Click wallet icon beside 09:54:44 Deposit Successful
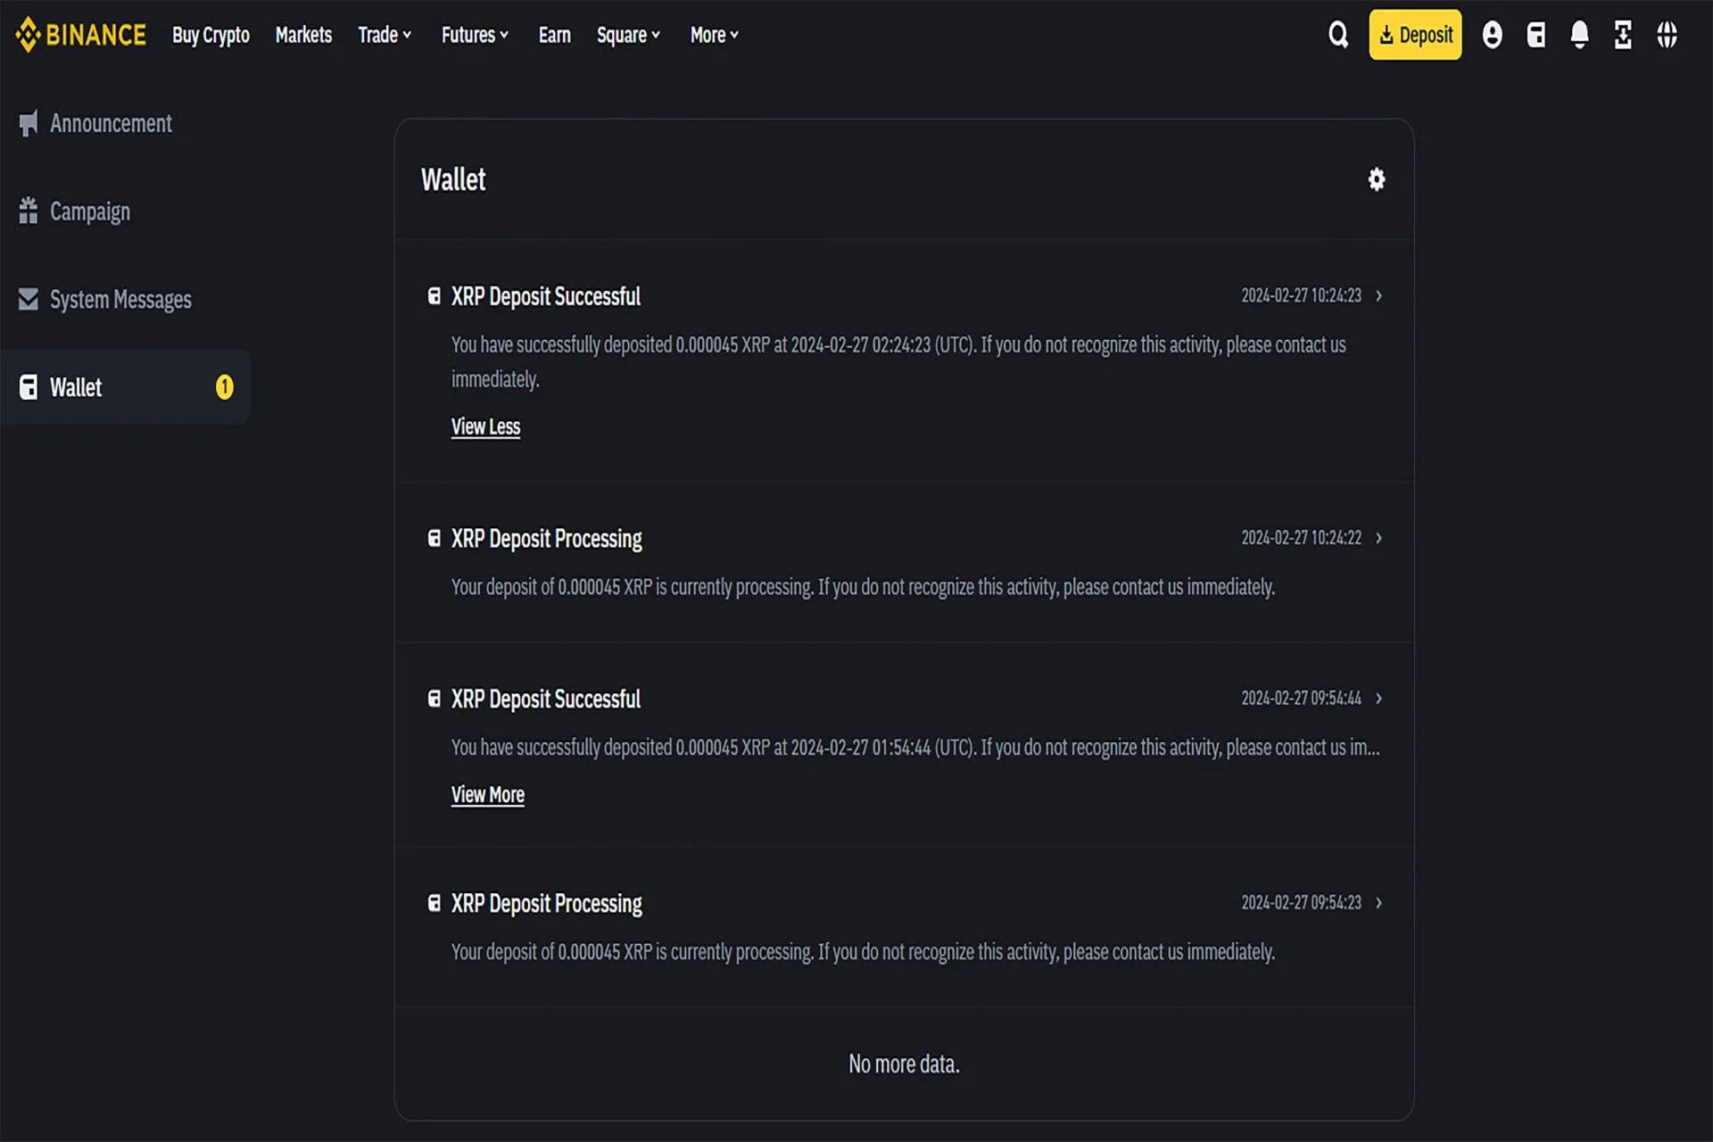Screen dimensions: 1713x1142 point(434,699)
